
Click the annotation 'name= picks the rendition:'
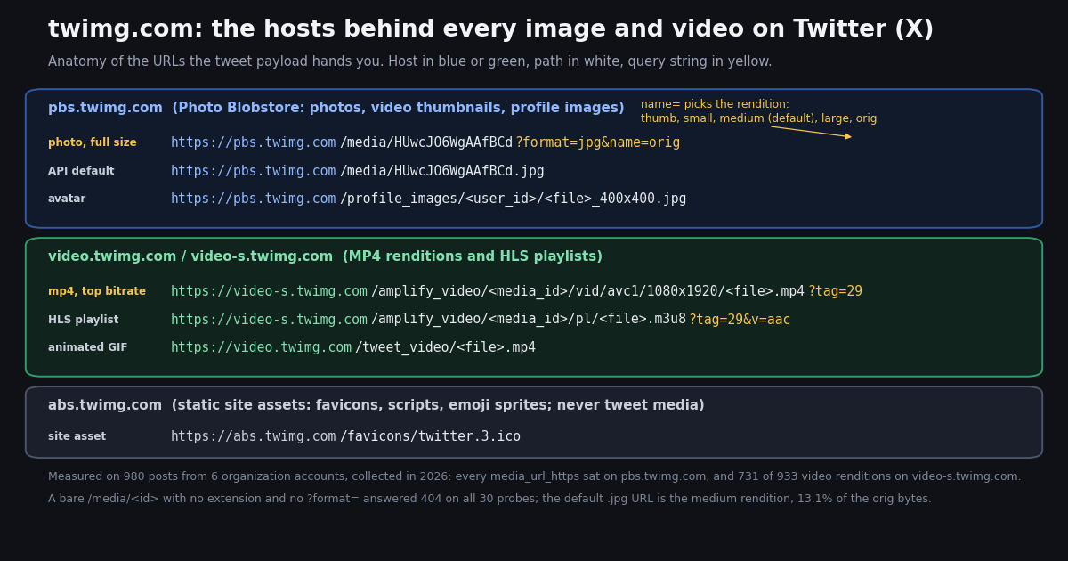click(715, 104)
